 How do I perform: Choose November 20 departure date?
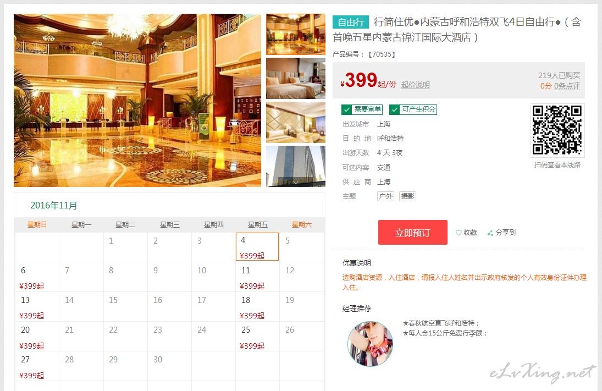37,337
